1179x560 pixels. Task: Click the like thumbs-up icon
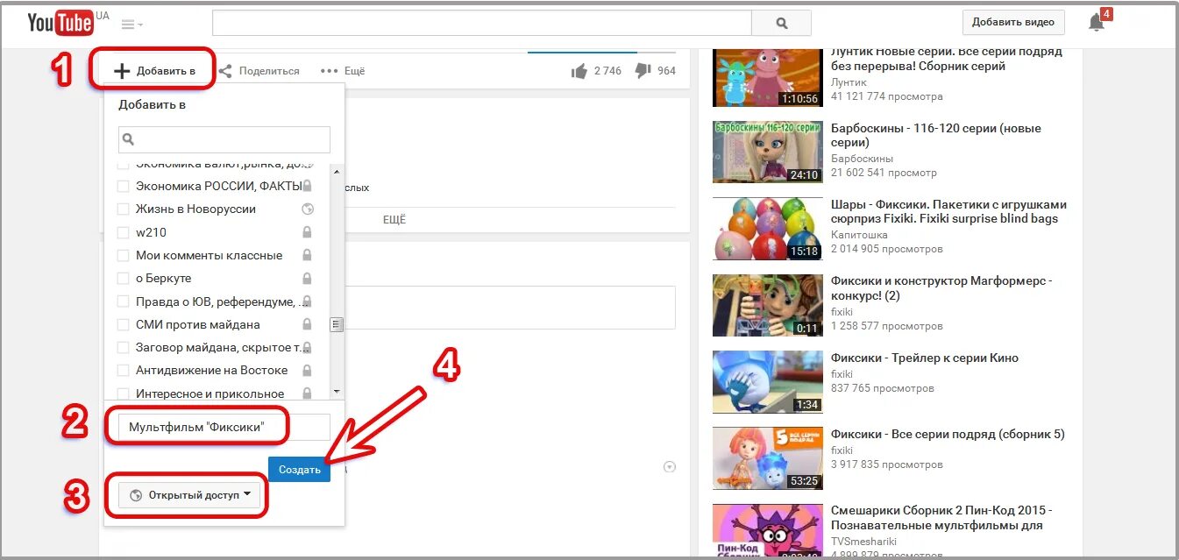coord(579,71)
